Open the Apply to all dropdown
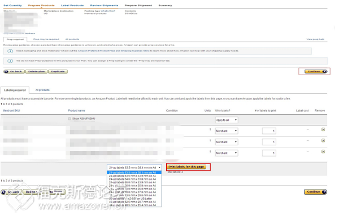The image size is (339, 216). [227, 120]
